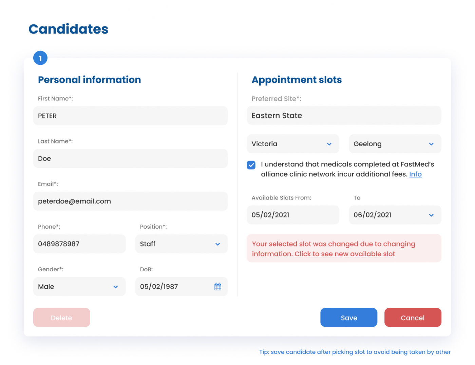Click the Gender dropdown arrow
The image size is (475, 365).
[x=115, y=287]
